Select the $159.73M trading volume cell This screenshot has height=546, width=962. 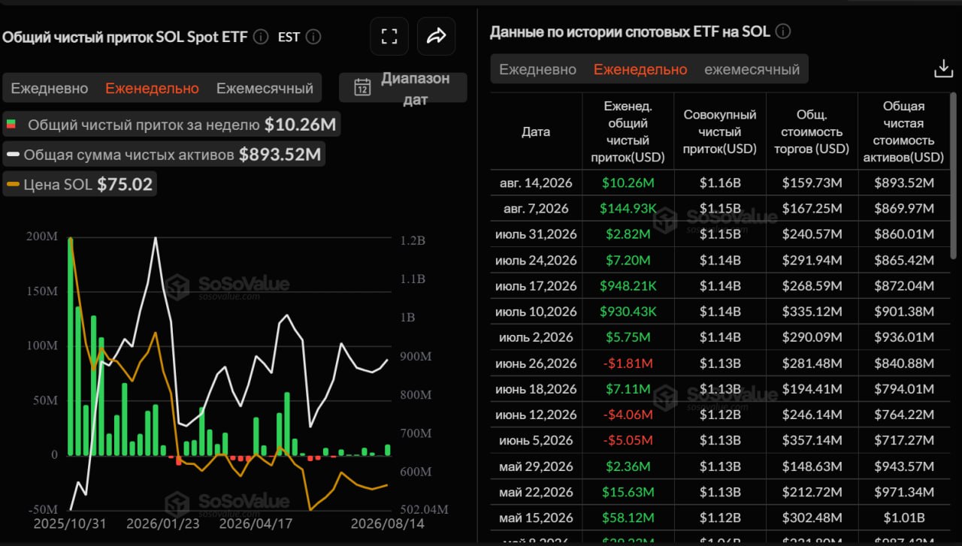click(x=812, y=183)
